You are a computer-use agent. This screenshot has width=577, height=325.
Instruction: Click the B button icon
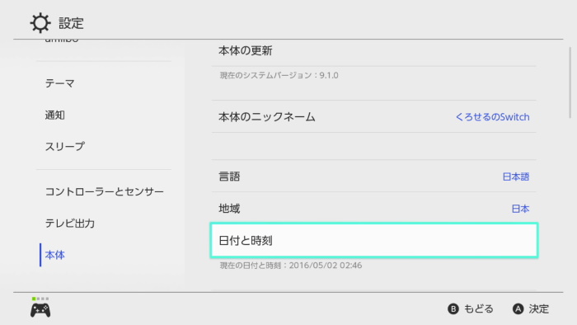[x=453, y=309]
